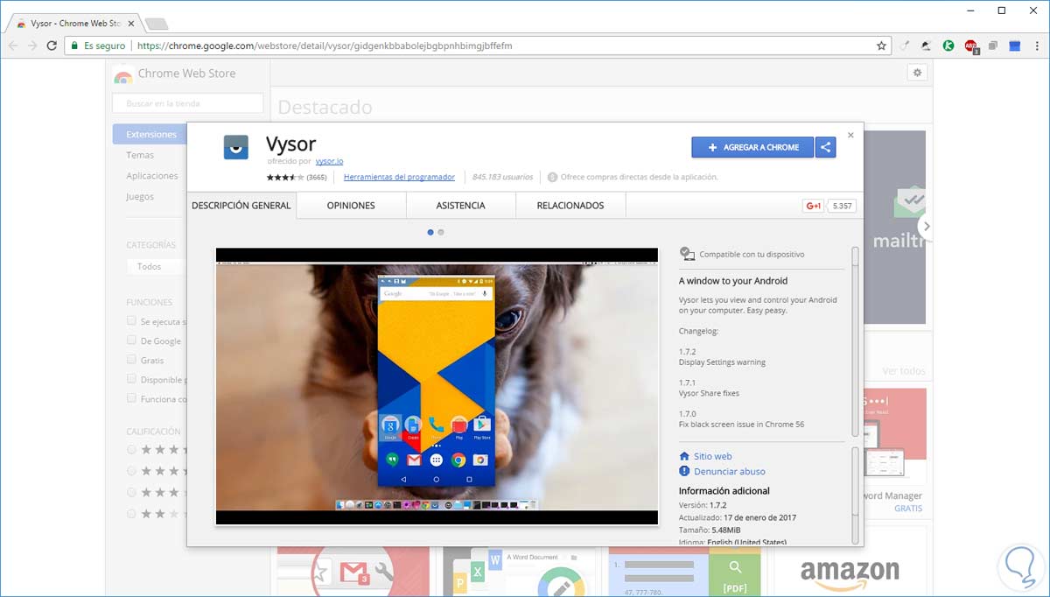Open the vysor.io link
This screenshot has height=597, width=1050.
[x=329, y=161]
